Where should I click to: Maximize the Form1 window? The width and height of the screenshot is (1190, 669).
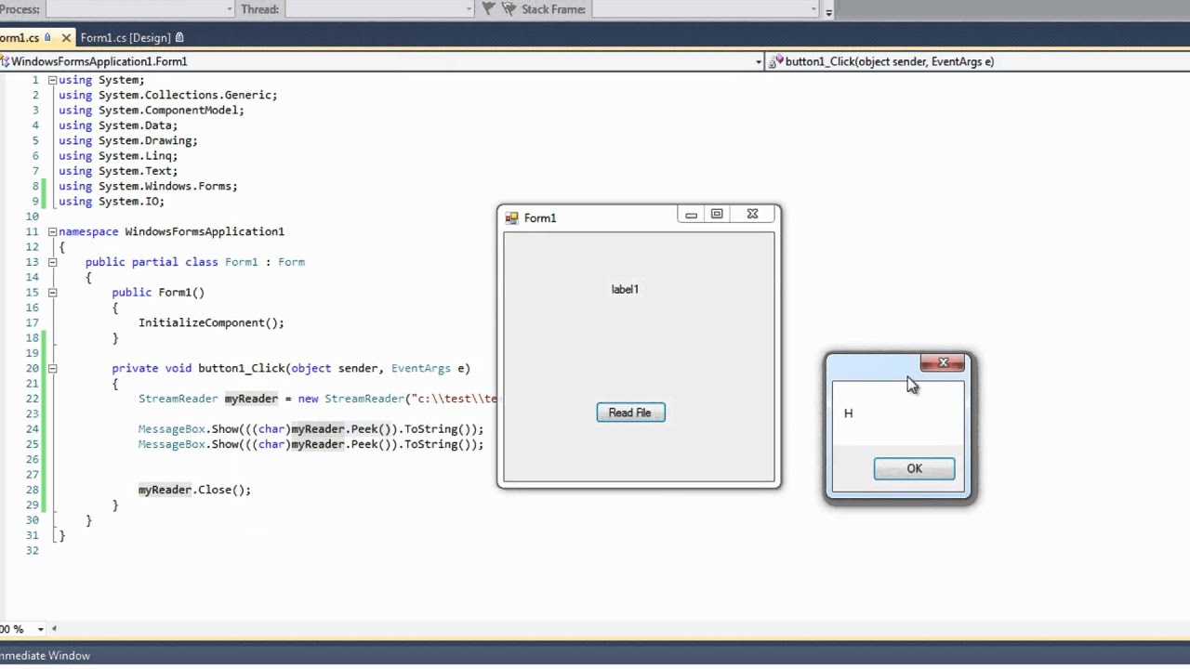tap(717, 215)
